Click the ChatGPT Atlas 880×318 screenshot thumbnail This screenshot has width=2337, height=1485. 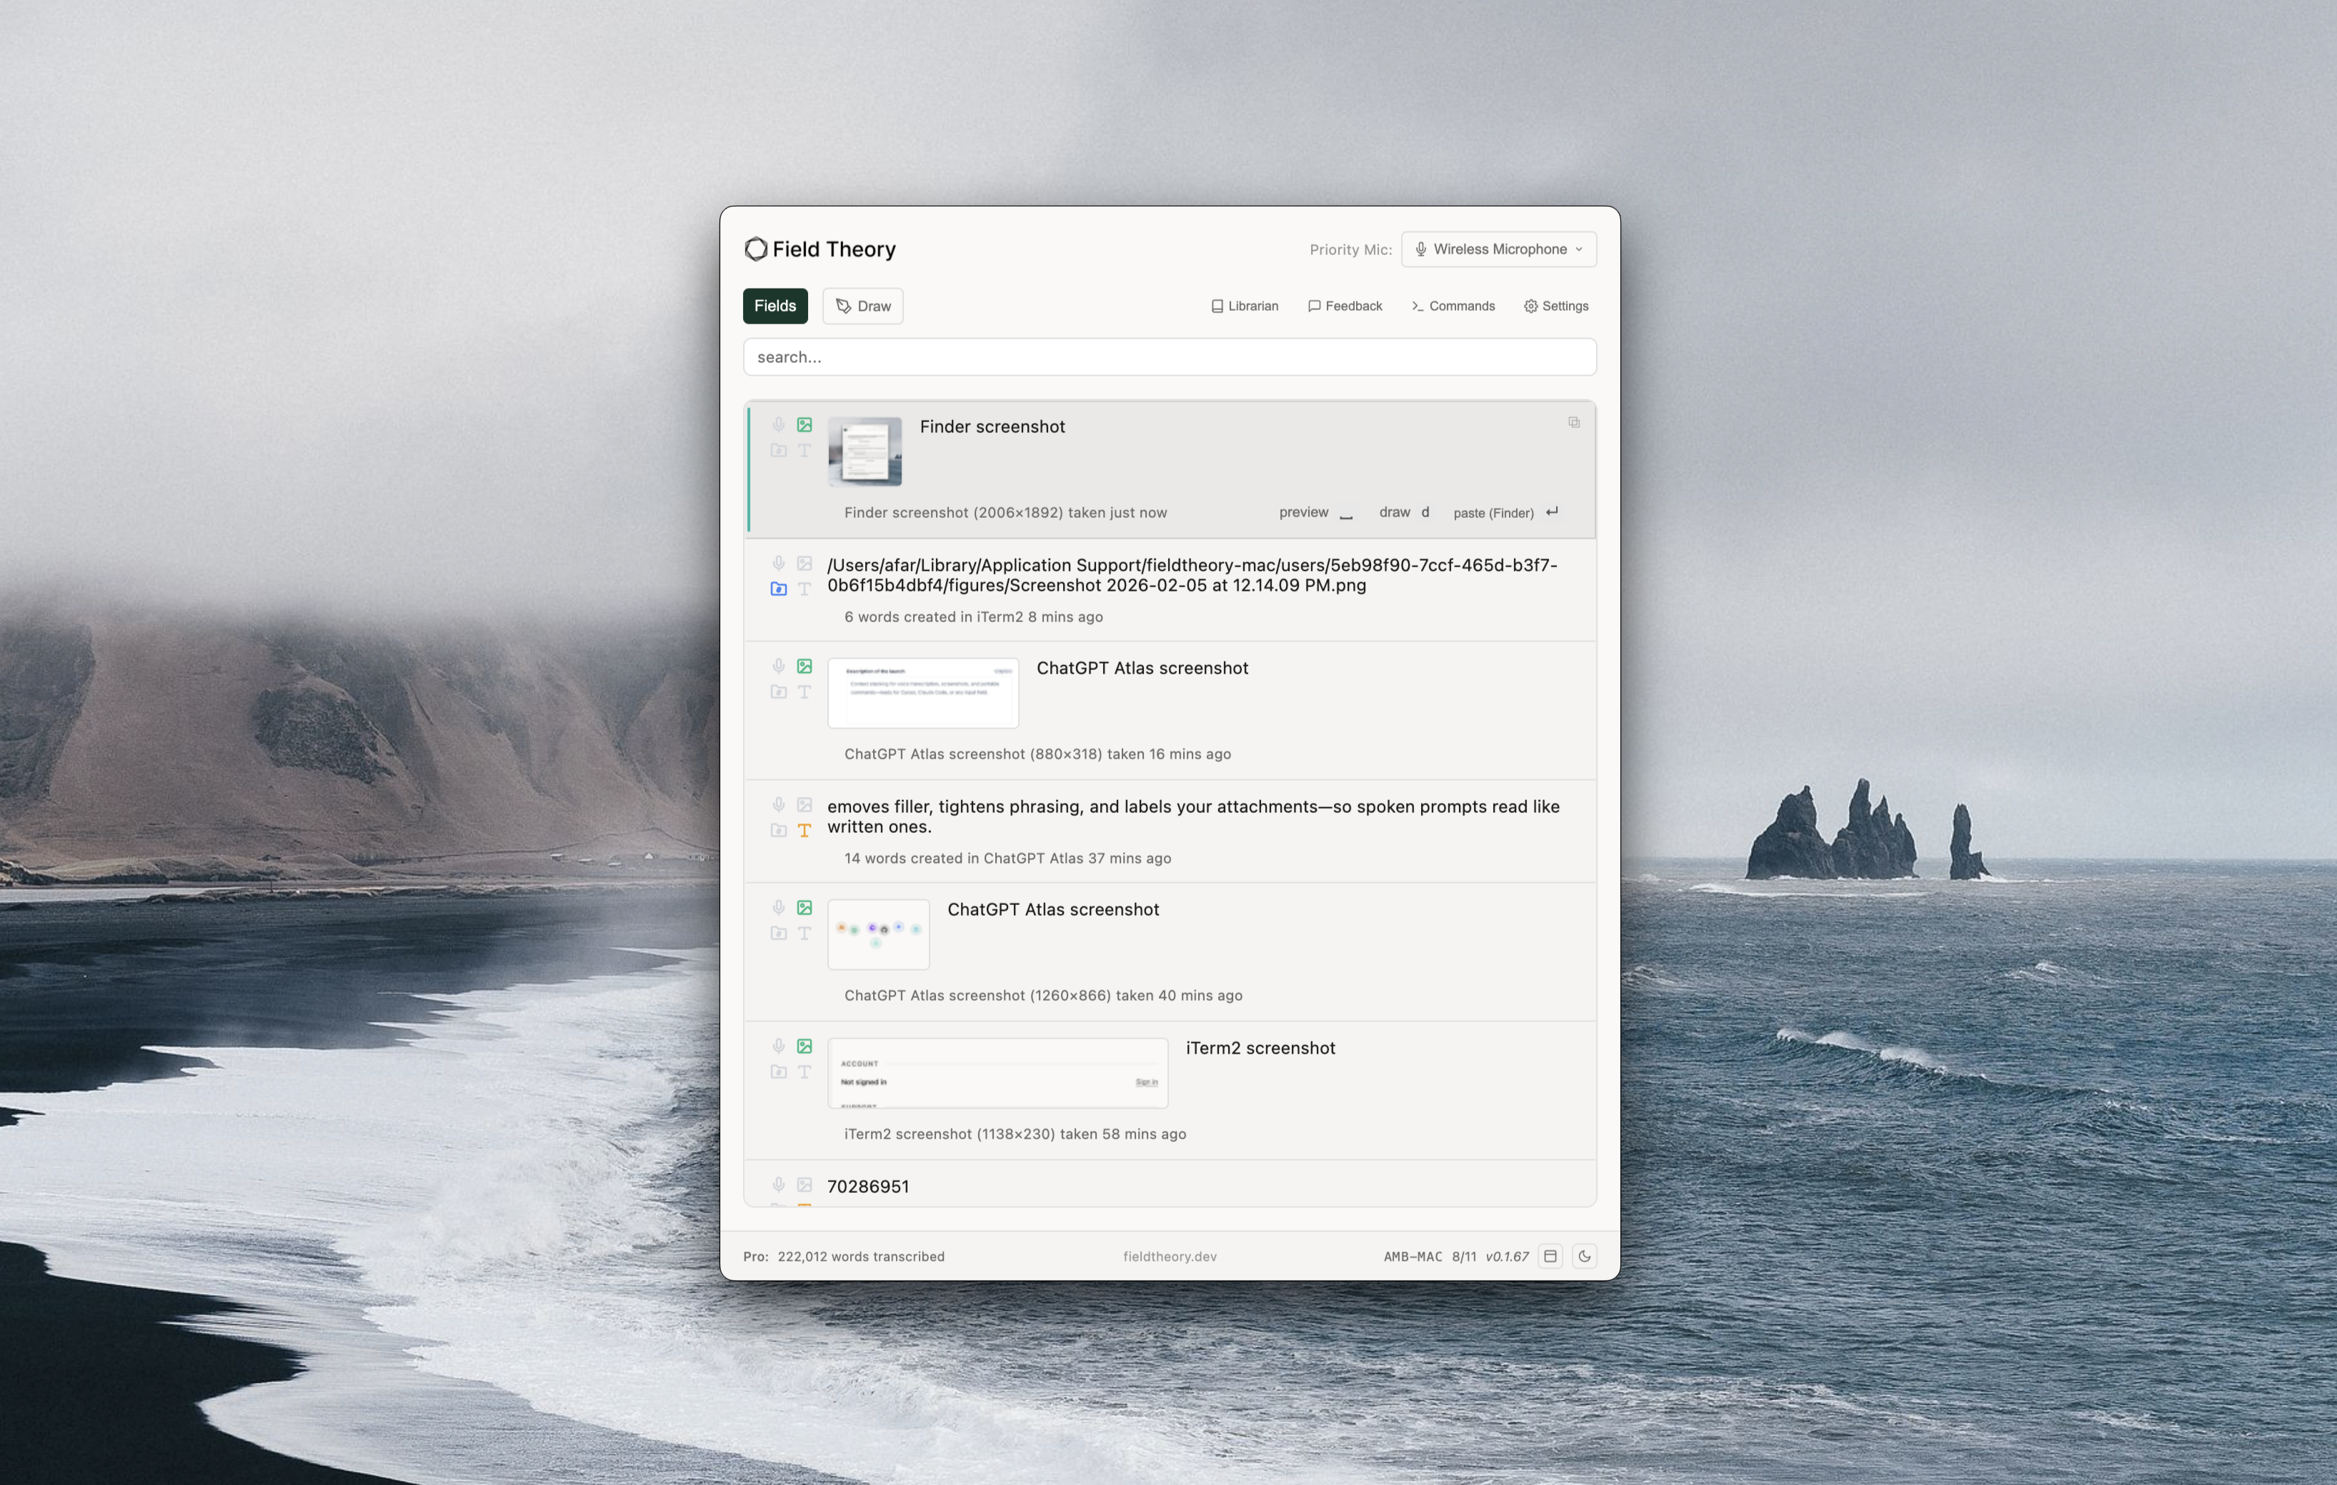923,693
